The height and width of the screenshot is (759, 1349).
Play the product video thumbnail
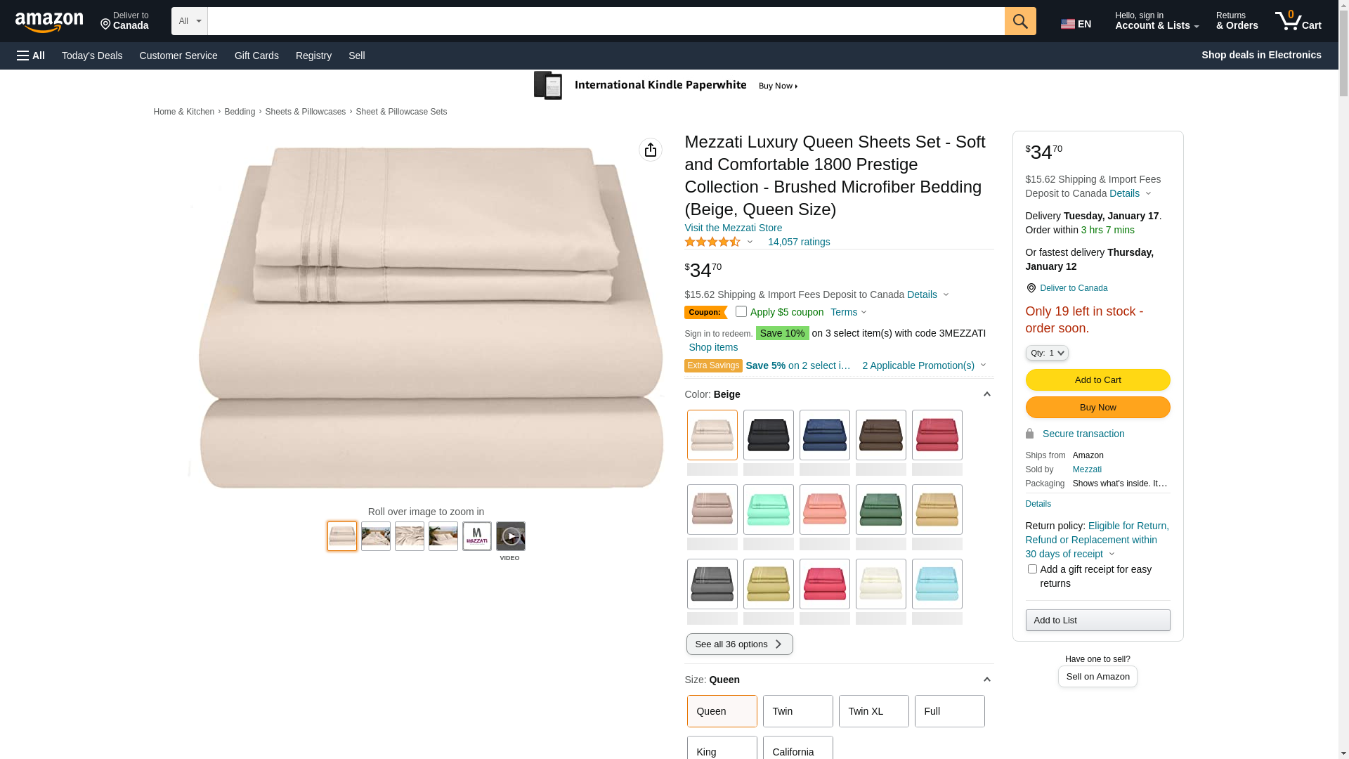[510, 536]
